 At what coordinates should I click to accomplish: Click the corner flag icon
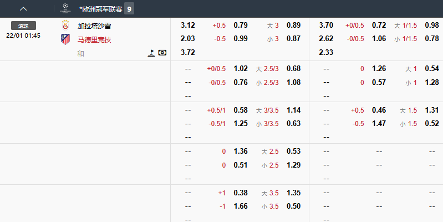[150, 53]
